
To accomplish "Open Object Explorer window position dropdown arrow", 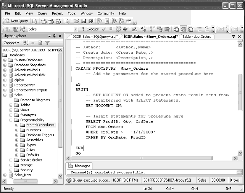I will coord(49,36).
